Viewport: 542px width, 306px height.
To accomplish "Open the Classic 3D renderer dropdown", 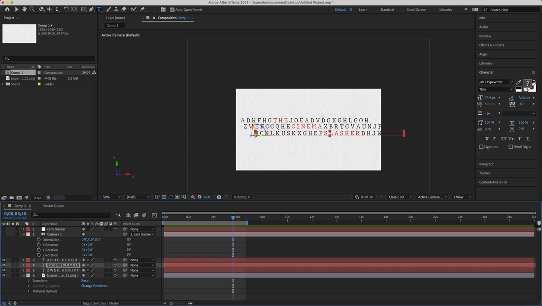I will 400,197.
